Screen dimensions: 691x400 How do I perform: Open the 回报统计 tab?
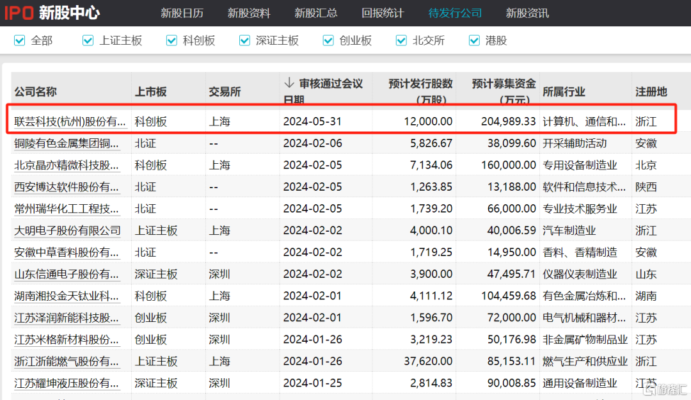(x=383, y=13)
